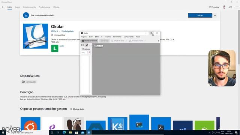Go back in Microsoft Store

[3, 7]
